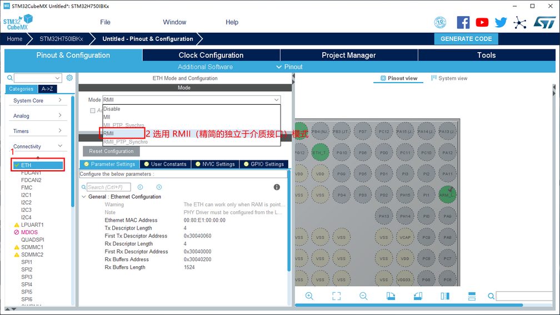This screenshot has height=315, width=560.
Task: Zoom in on the pinout view
Action: pyautogui.click(x=309, y=296)
